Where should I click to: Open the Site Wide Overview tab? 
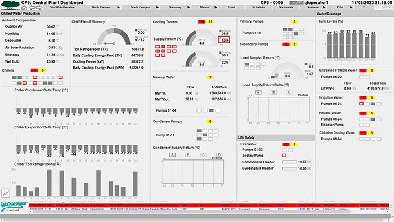click(x=62, y=7)
